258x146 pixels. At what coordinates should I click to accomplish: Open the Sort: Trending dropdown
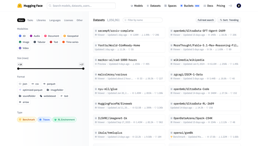pos(229,20)
